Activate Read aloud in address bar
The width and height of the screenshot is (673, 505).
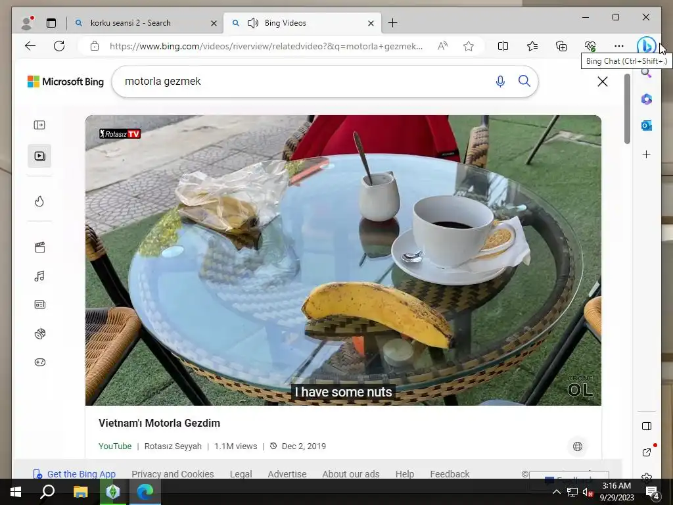442,46
